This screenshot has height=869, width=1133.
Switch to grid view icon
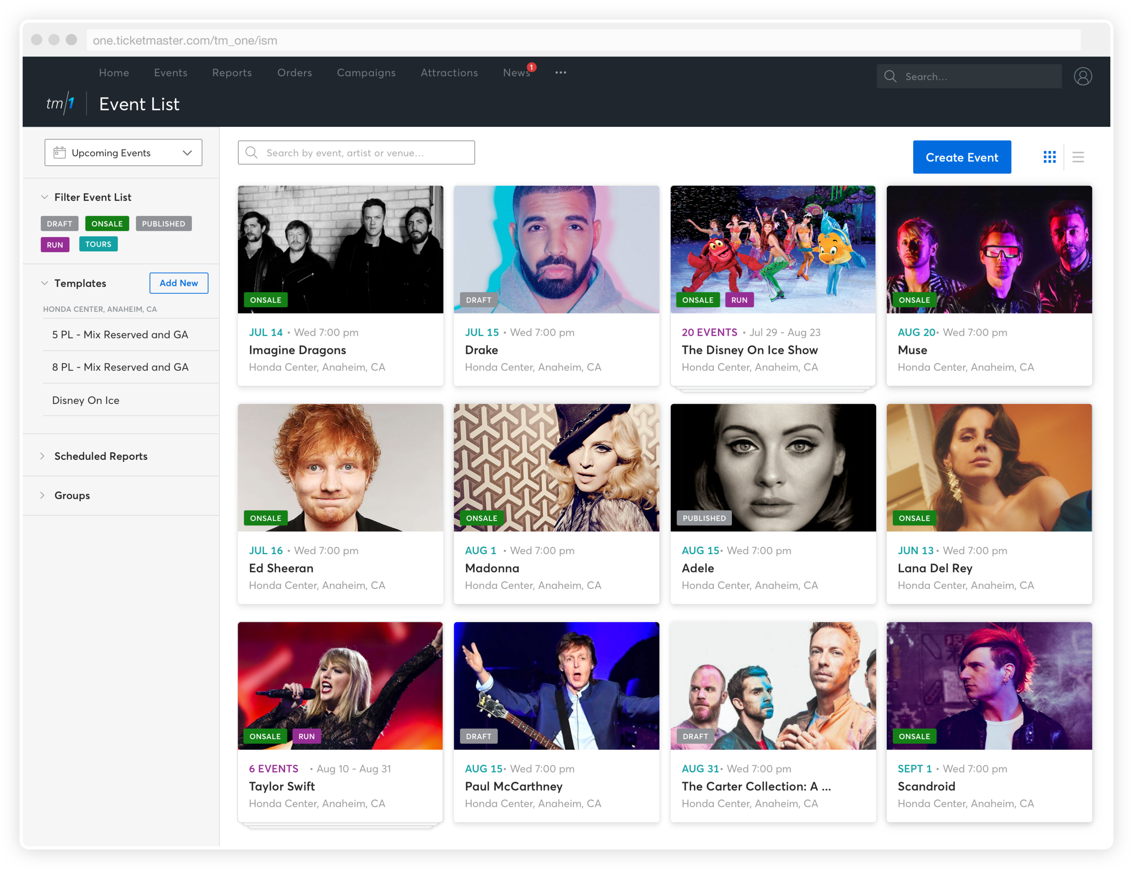1049,157
